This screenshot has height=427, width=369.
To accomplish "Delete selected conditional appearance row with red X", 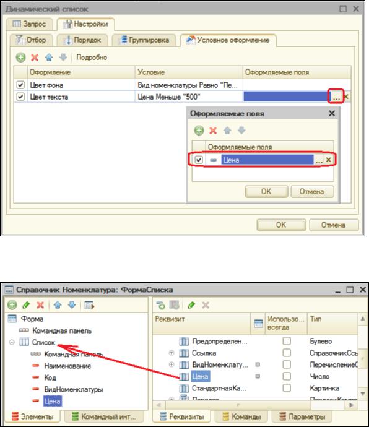I will (x=35, y=58).
